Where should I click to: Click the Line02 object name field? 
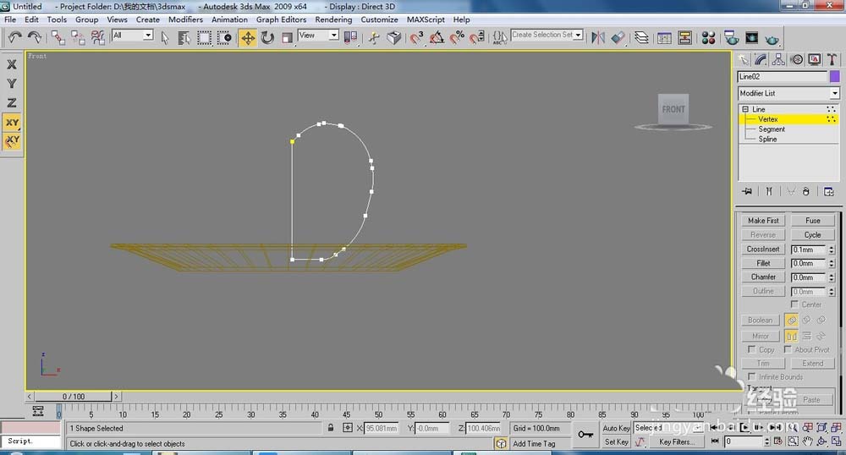click(782, 77)
